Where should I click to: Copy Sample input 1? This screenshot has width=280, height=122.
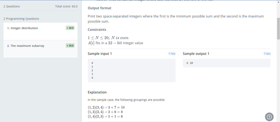coord(172,53)
